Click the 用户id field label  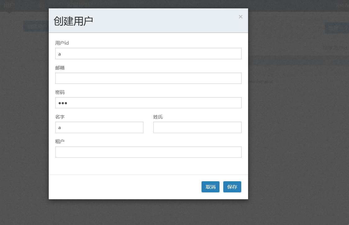point(62,43)
